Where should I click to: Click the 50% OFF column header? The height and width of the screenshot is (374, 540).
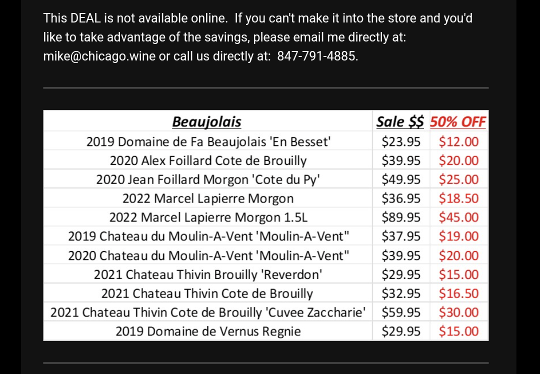pyautogui.click(x=458, y=122)
